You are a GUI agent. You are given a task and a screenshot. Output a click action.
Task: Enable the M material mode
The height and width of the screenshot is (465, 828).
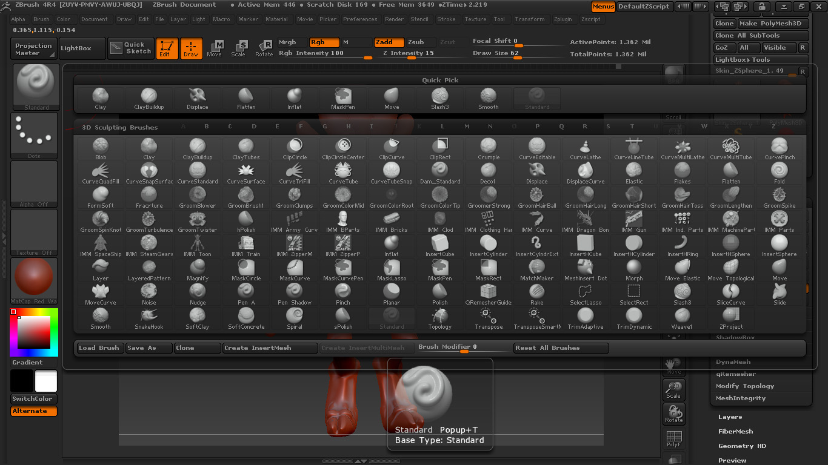coord(355,42)
